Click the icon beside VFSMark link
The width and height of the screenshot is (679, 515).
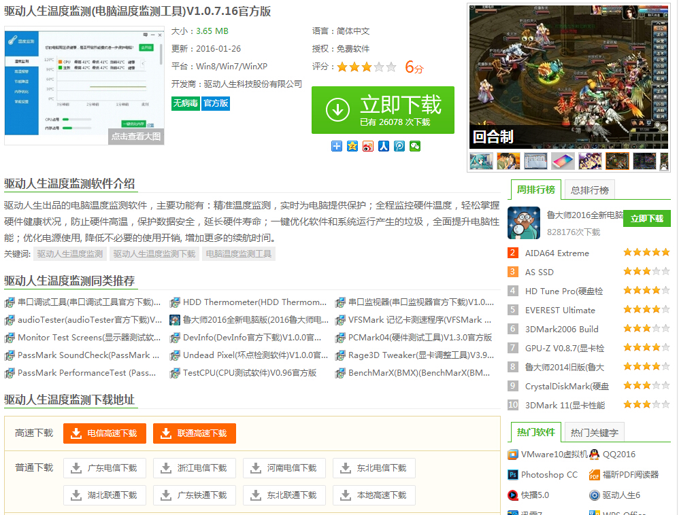[340, 320]
